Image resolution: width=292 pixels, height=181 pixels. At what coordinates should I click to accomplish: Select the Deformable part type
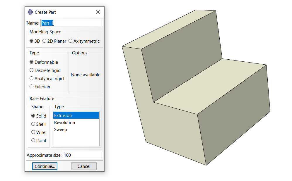point(31,62)
